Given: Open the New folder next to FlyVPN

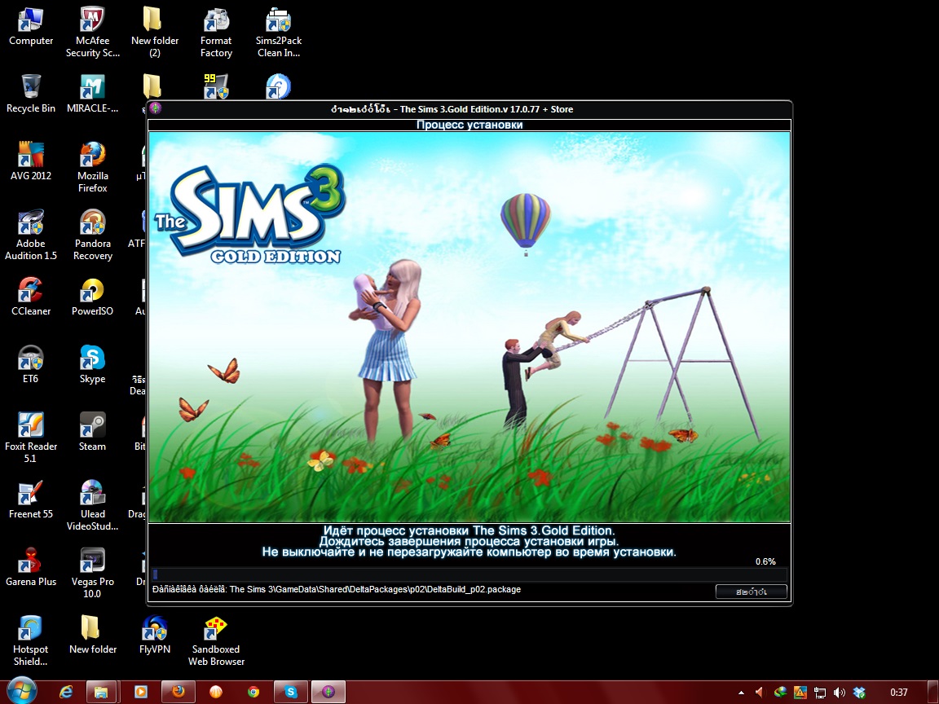Looking at the screenshot, I should (x=92, y=636).
